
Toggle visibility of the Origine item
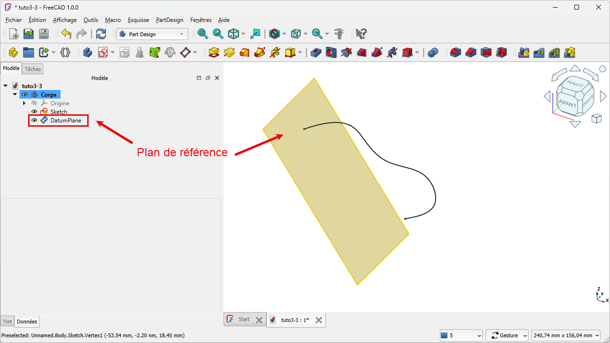pyautogui.click(x=34, y=103)
